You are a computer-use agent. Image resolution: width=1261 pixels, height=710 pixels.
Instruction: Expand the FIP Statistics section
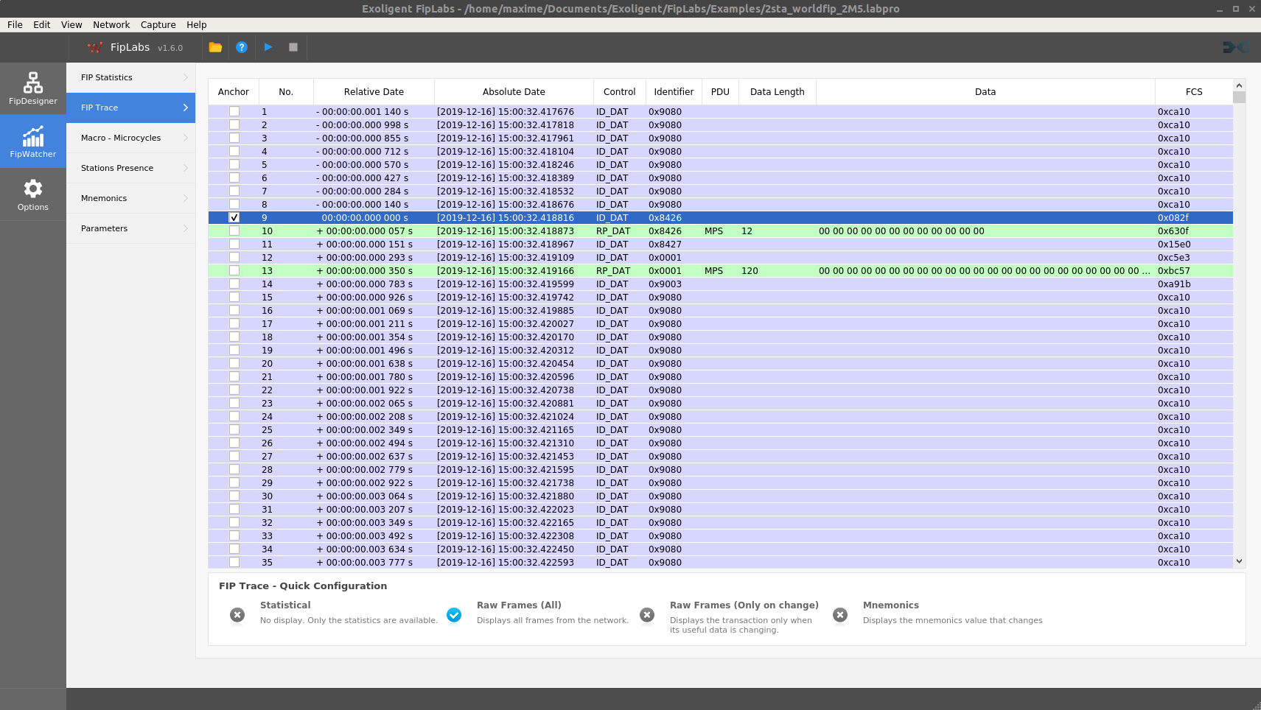click(x=130, y=77)
